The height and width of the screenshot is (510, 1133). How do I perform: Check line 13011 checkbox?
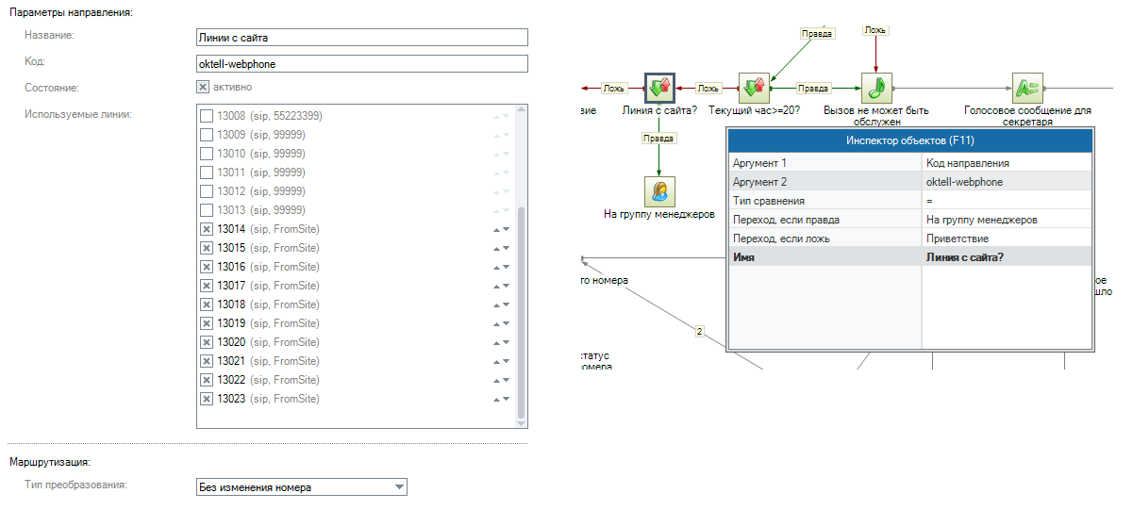[x=207, y=173]
